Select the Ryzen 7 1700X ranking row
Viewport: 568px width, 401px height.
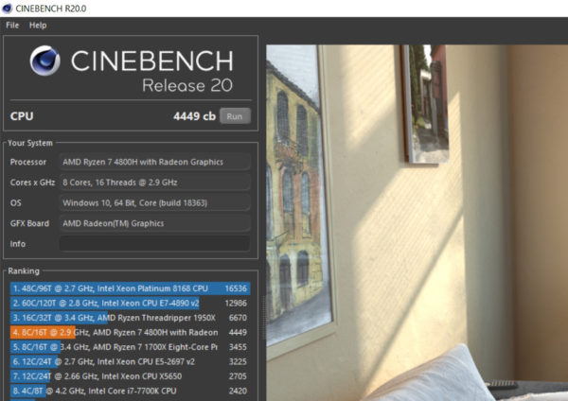point(131,347)
